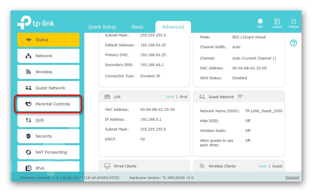Click the Wireless signal icon in sidebar

point(29,72)
